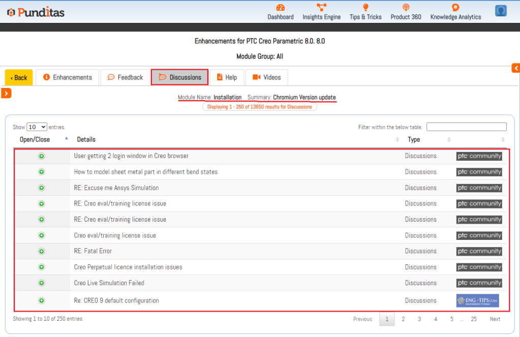520x337 pixels.
Task: Click the table filter input field
Action: (x=466, y=127)
